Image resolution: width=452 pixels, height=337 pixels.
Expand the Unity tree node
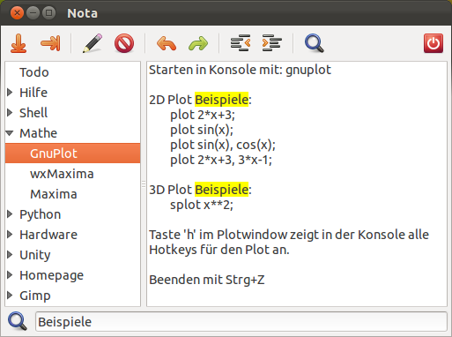click(x=10, y=255)
